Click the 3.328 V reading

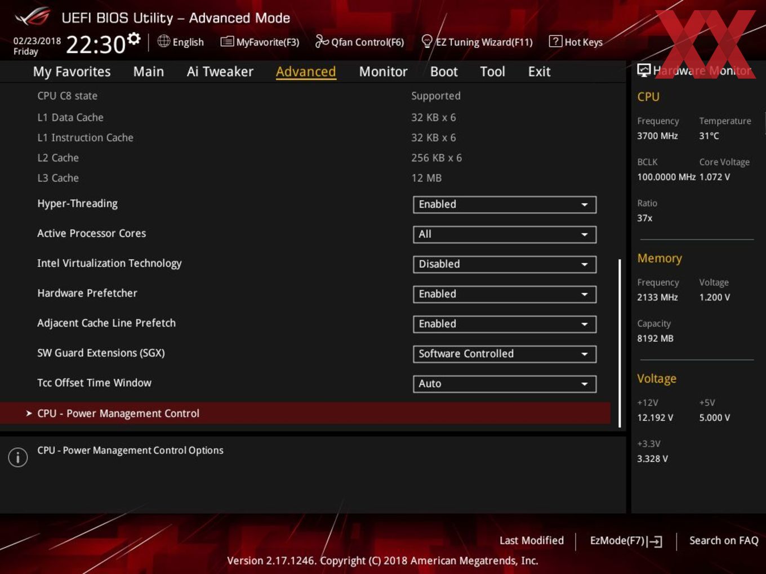point(652,459)
